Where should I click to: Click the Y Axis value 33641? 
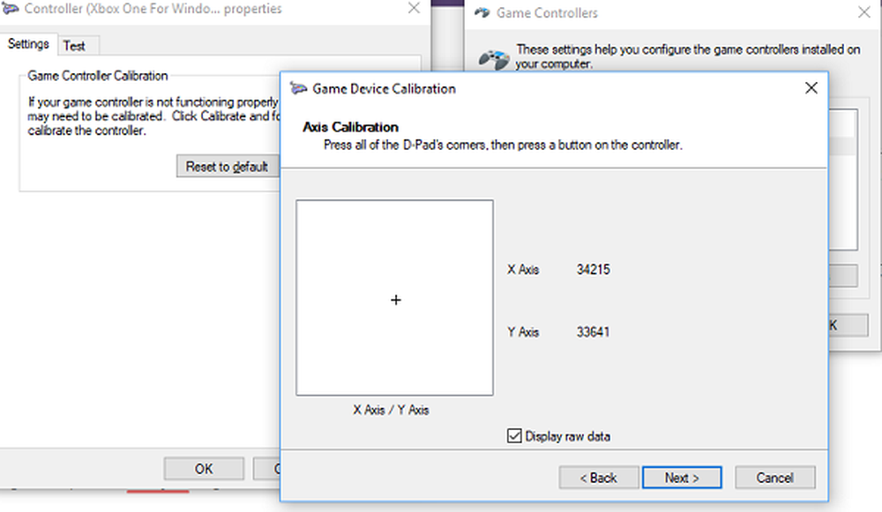[593, 332]
